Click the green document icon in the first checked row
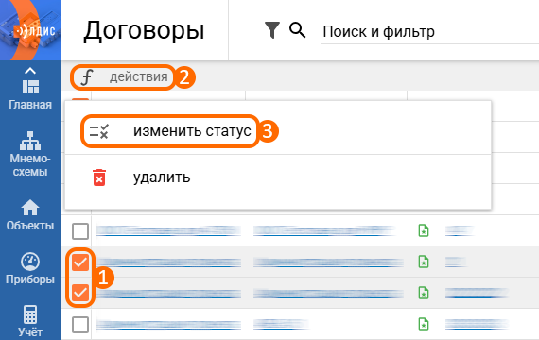Viewport: 539px width, 340px height. pyautogui.click(x=424, y=262)
